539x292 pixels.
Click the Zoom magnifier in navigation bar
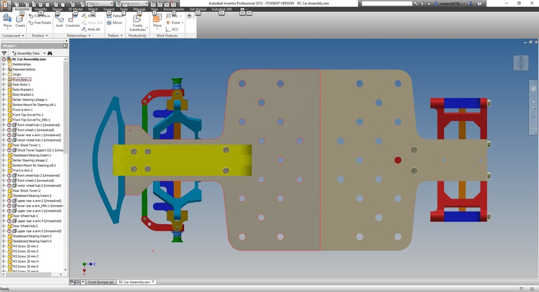(533, 107)
